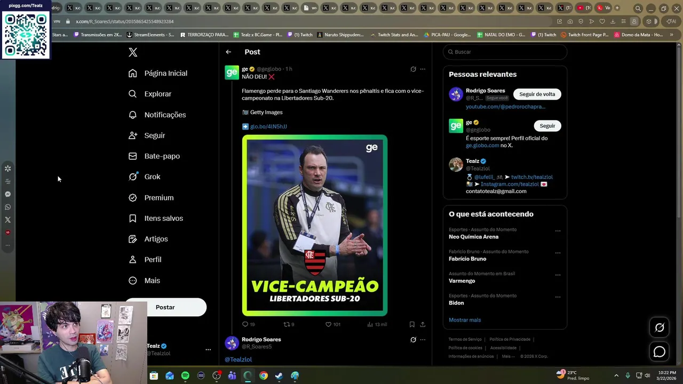Open the floating chat messages button
683x384 pixels.
click(x=660, y=352)
